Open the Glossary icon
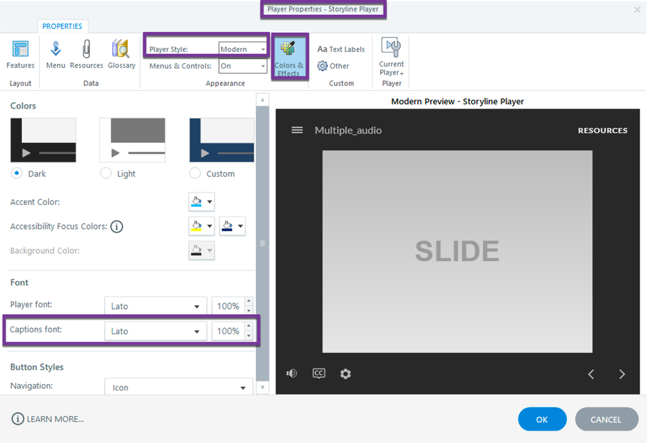 click(x=121, y=54)
